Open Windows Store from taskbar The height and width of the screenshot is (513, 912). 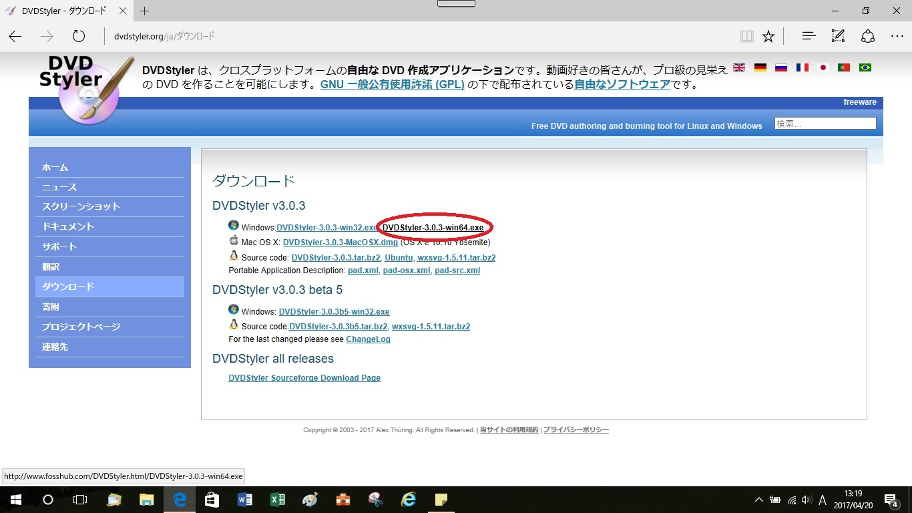212,500
